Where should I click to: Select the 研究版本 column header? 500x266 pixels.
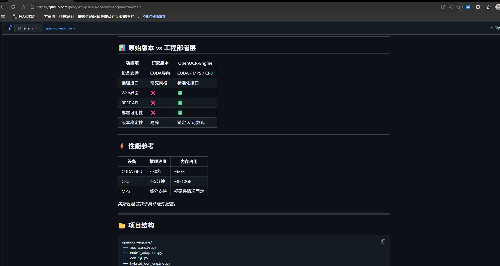160,63
